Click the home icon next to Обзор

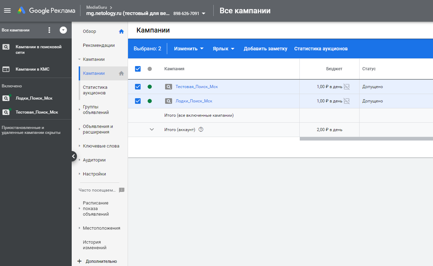coord(121,31)
